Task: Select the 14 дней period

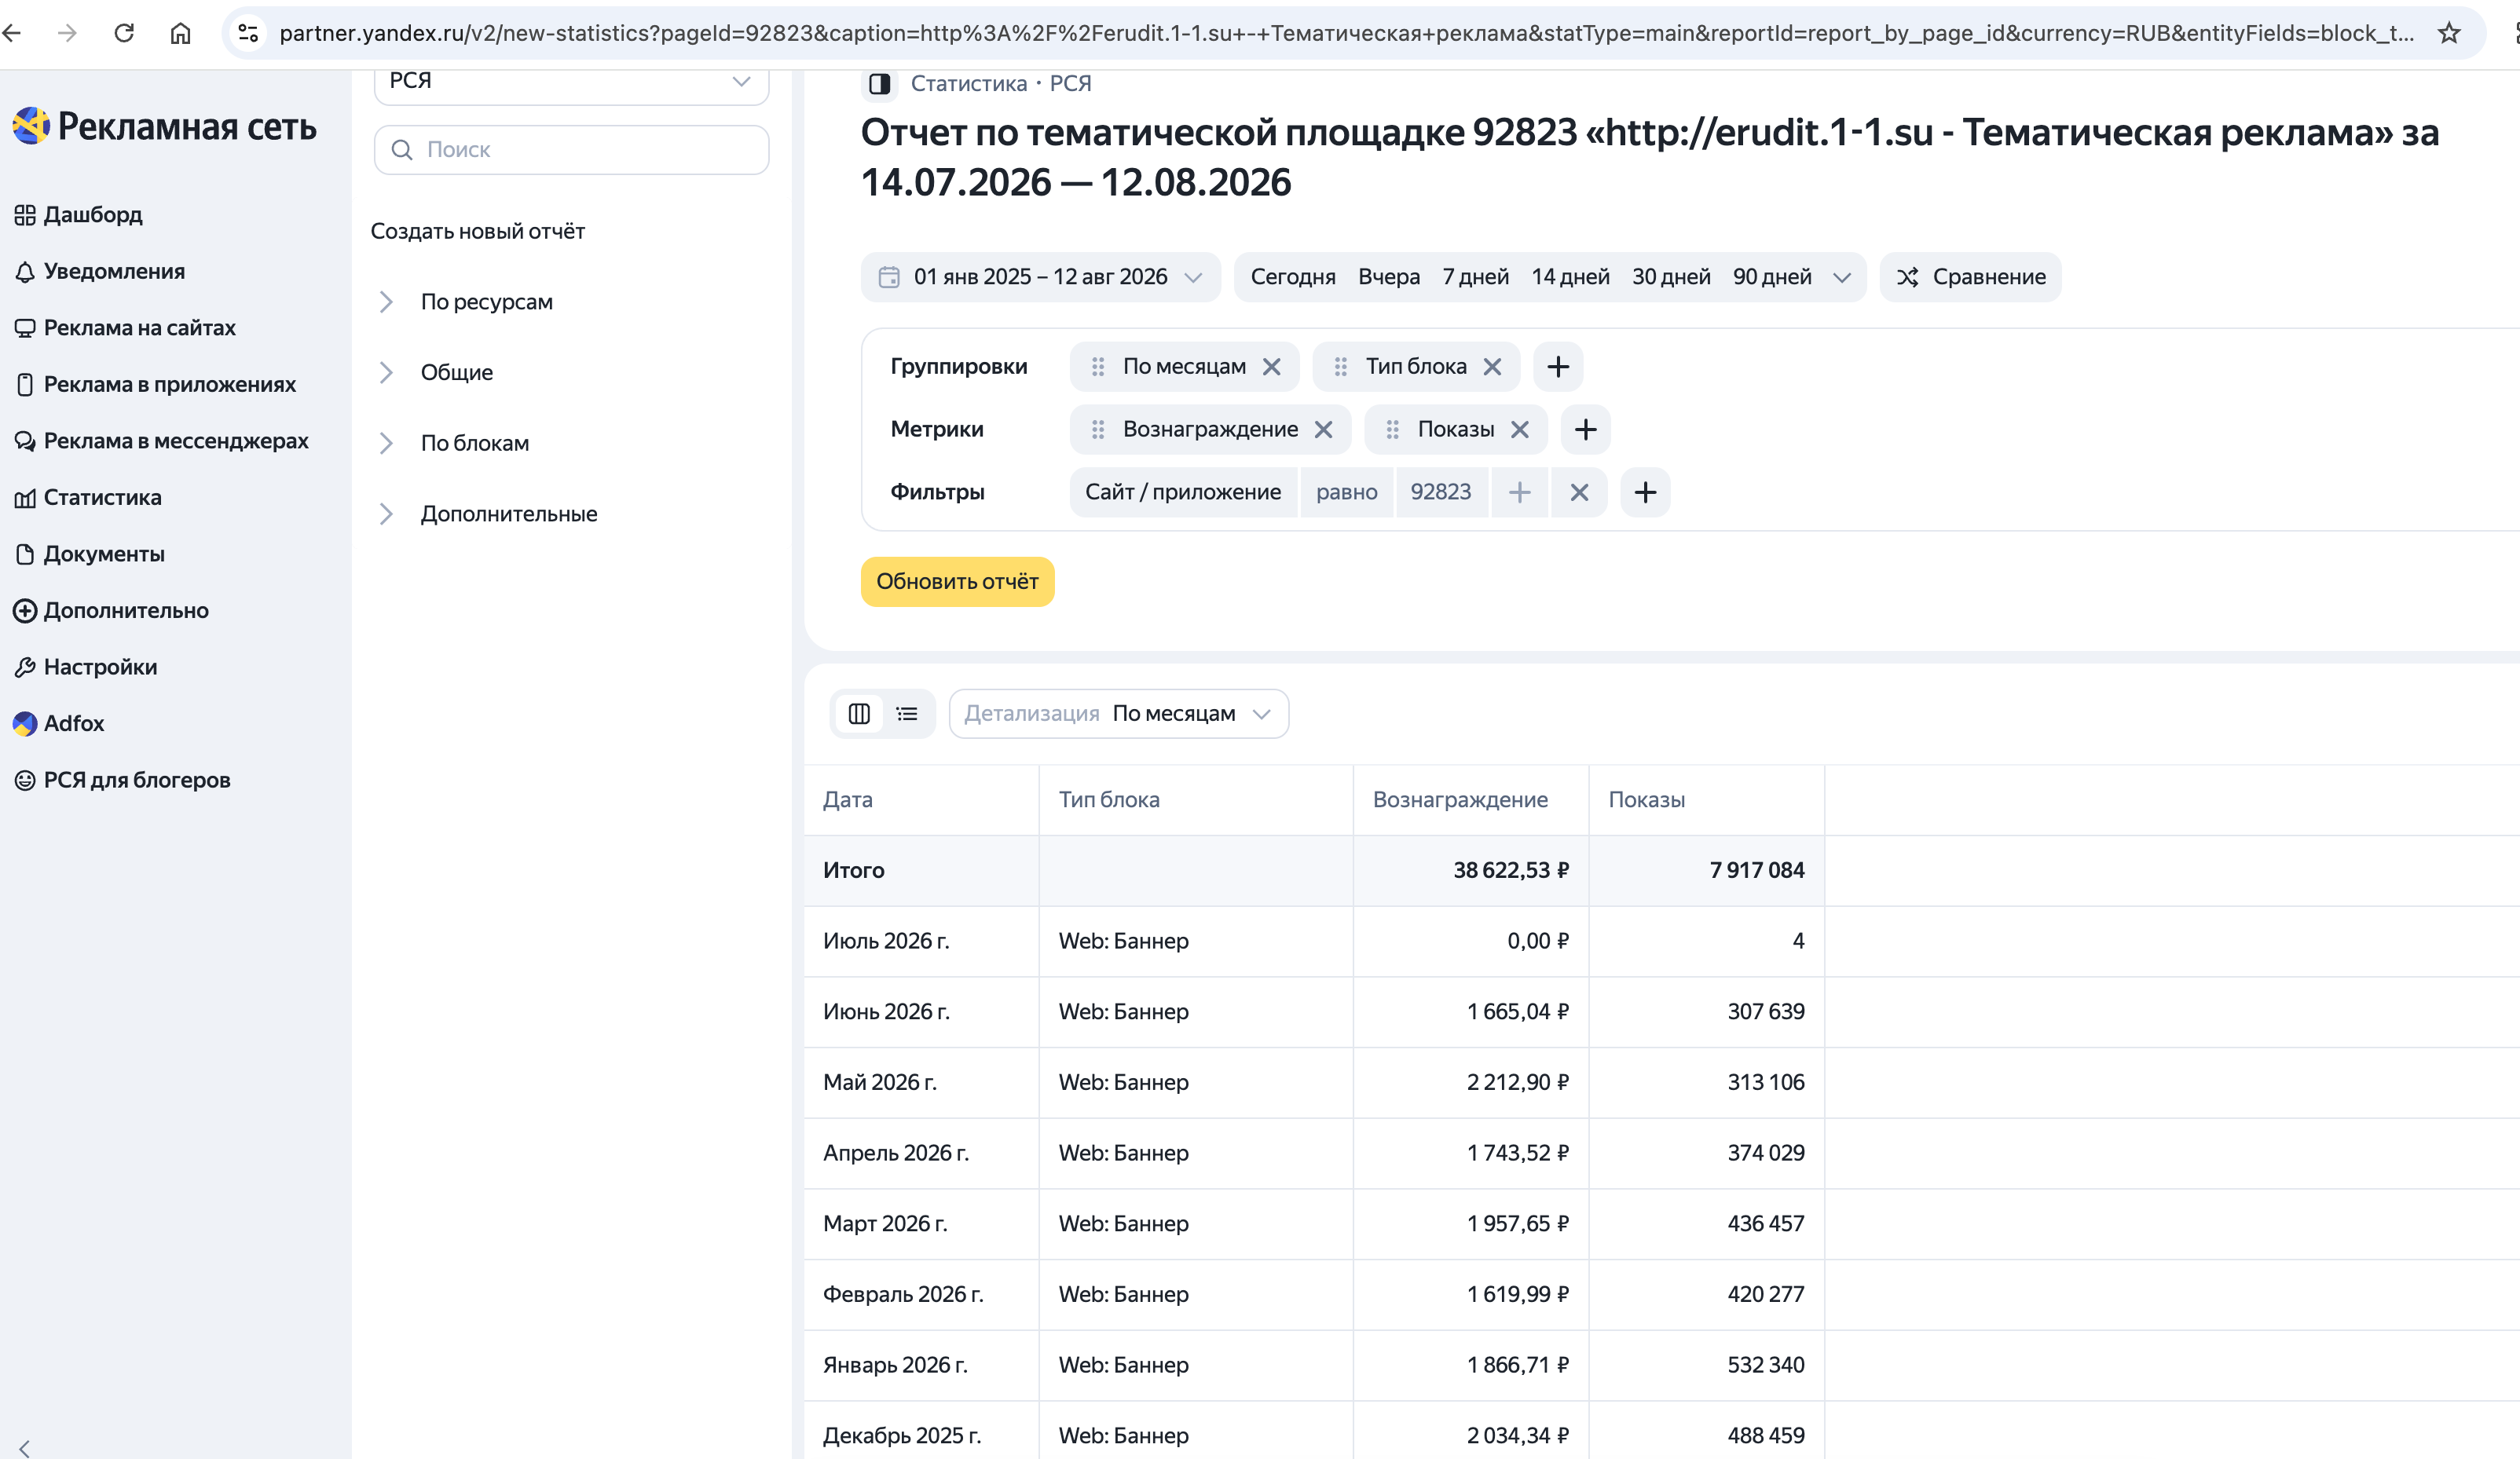Action: tap(1570, 277)
